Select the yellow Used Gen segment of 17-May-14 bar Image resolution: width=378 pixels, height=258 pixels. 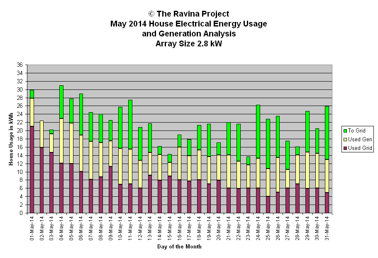pyautogui.click(x=189, y=169)
